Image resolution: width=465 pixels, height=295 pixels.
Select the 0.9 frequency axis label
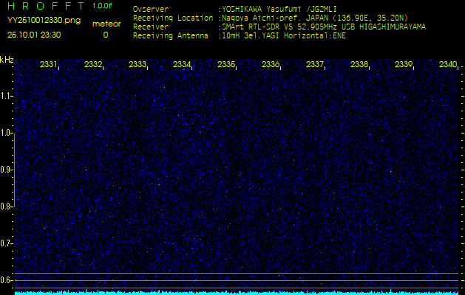click(x=7, y=170)
